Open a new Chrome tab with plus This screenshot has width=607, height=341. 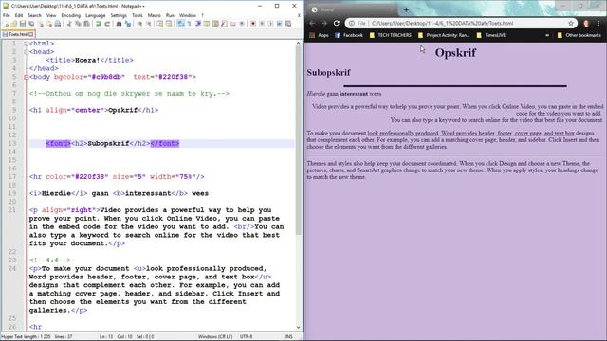pos(406,9)
